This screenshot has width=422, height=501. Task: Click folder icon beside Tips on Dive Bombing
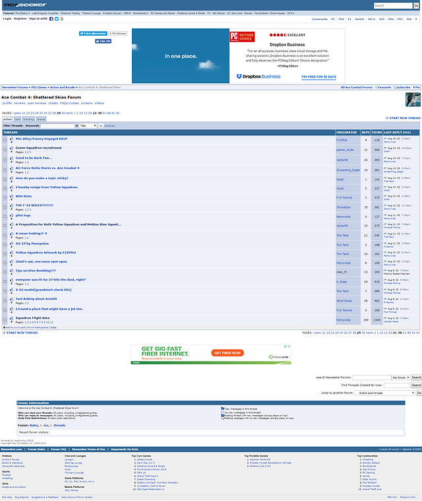(x=5, y=272)
